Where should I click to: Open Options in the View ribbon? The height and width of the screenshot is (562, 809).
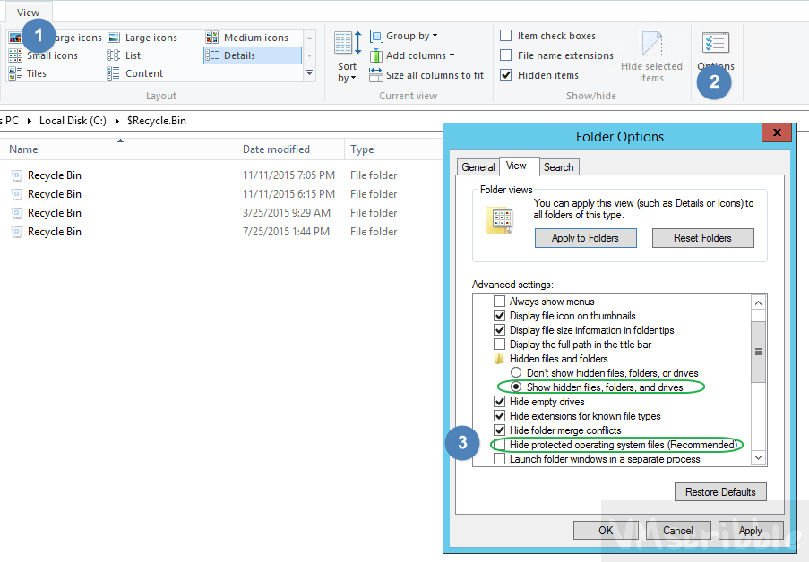(x=716, y=52)
